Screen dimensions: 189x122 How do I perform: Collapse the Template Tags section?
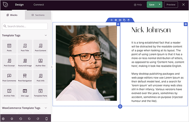point(46,36)
